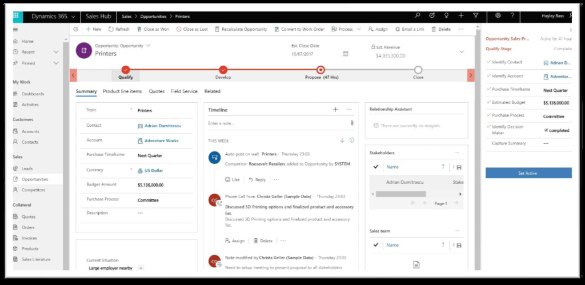Toggle the Sales team select-all checkmark
This screenshot has height=285, width=585.
(376, 244)
